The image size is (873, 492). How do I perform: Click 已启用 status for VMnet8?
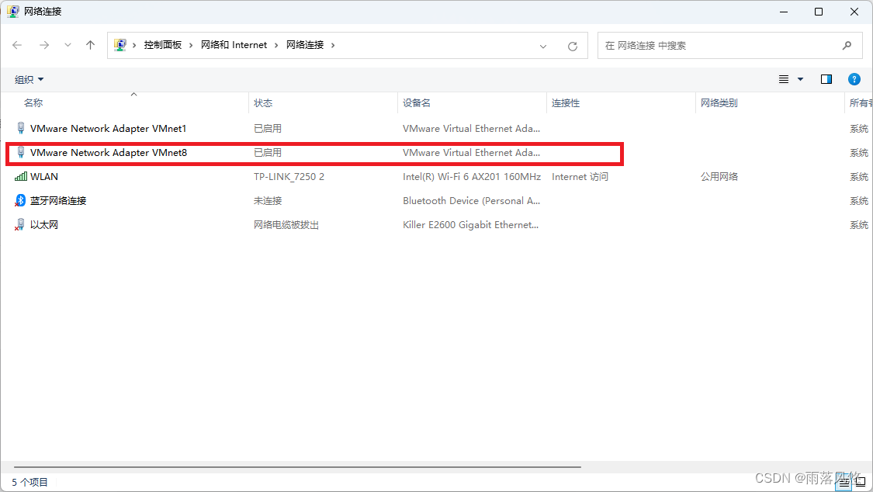coord(268,153)
